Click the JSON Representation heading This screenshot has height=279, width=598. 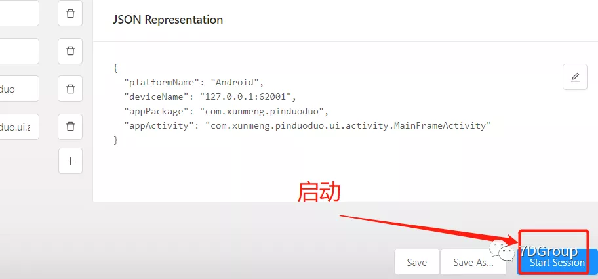(168, 20)
